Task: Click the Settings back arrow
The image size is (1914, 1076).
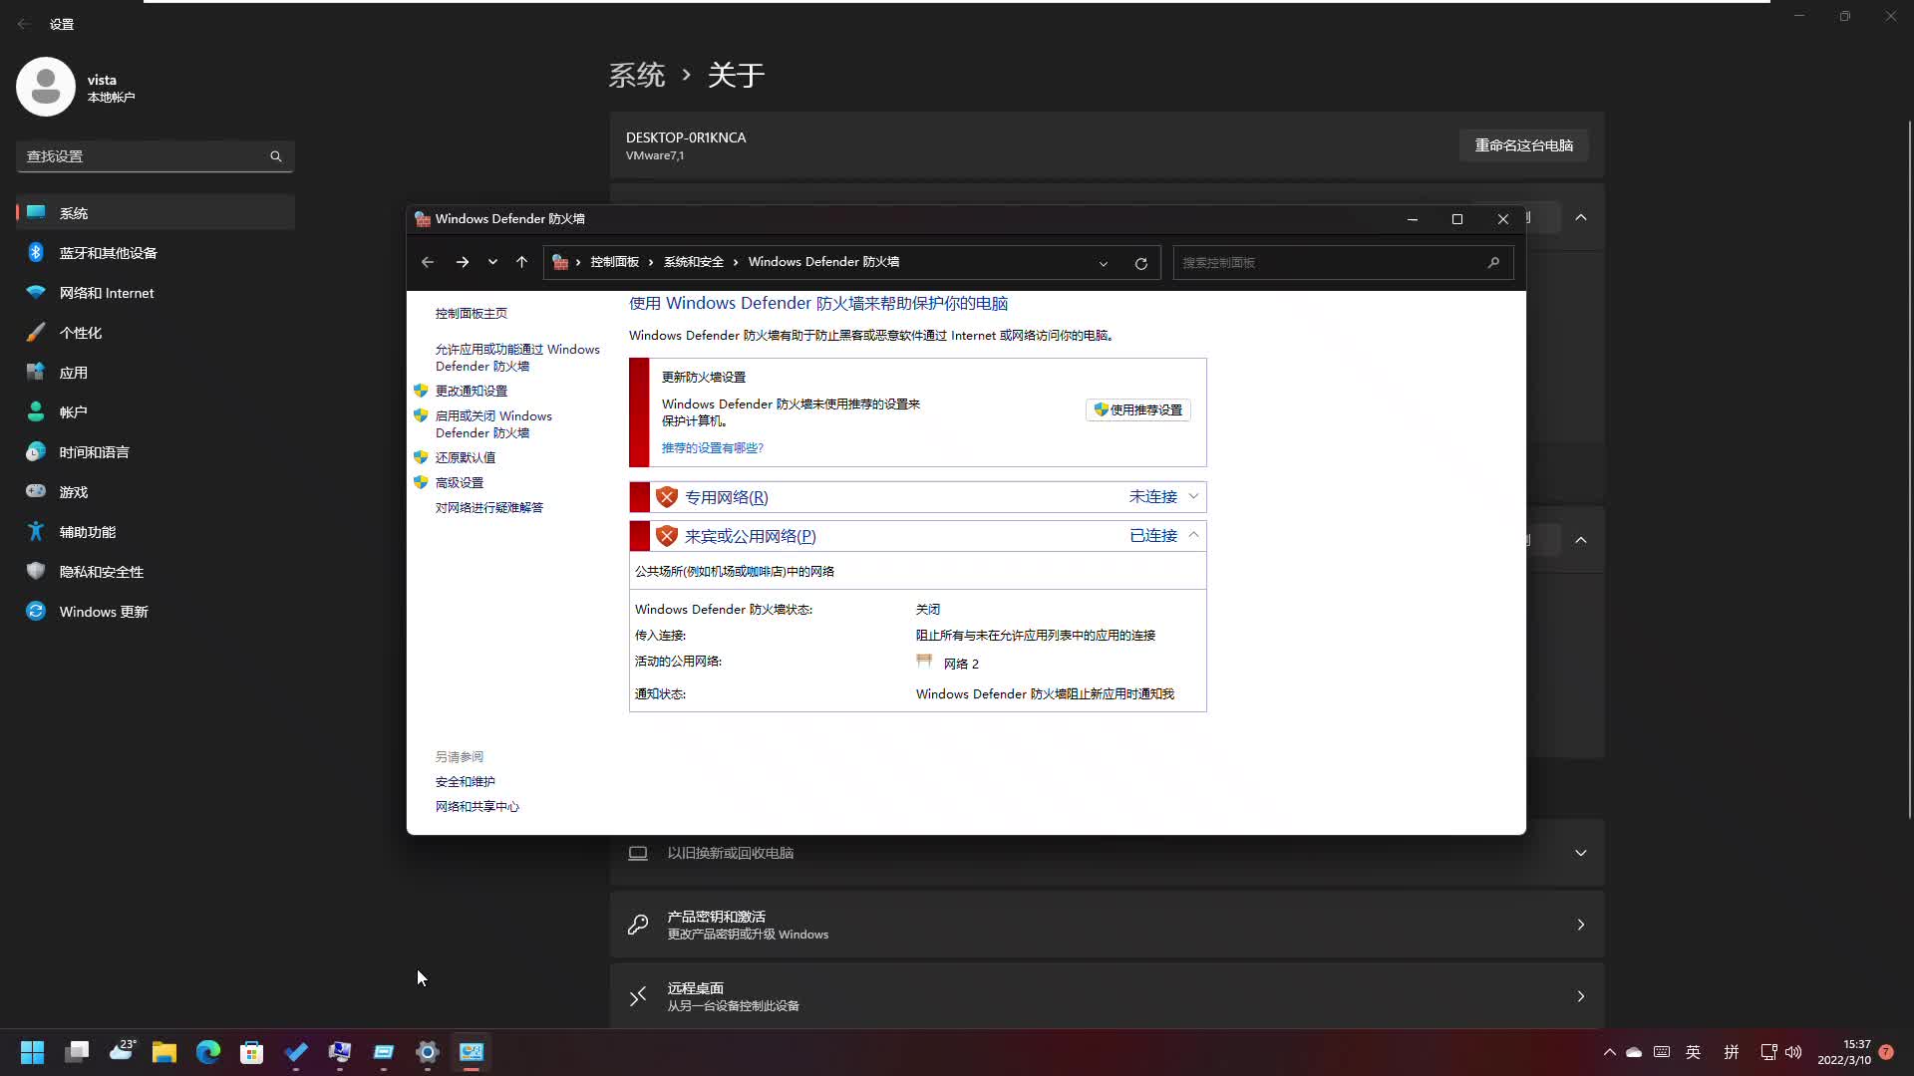Action: coord(24,24)
